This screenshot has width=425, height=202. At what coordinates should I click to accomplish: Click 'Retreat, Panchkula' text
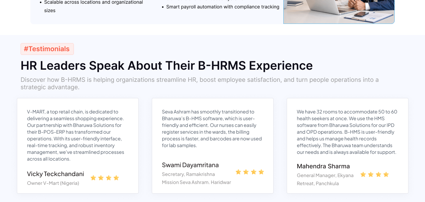(x=318, y=183)
